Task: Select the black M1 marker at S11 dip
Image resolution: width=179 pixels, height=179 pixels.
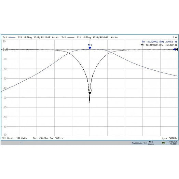Action: click(90, 93)
